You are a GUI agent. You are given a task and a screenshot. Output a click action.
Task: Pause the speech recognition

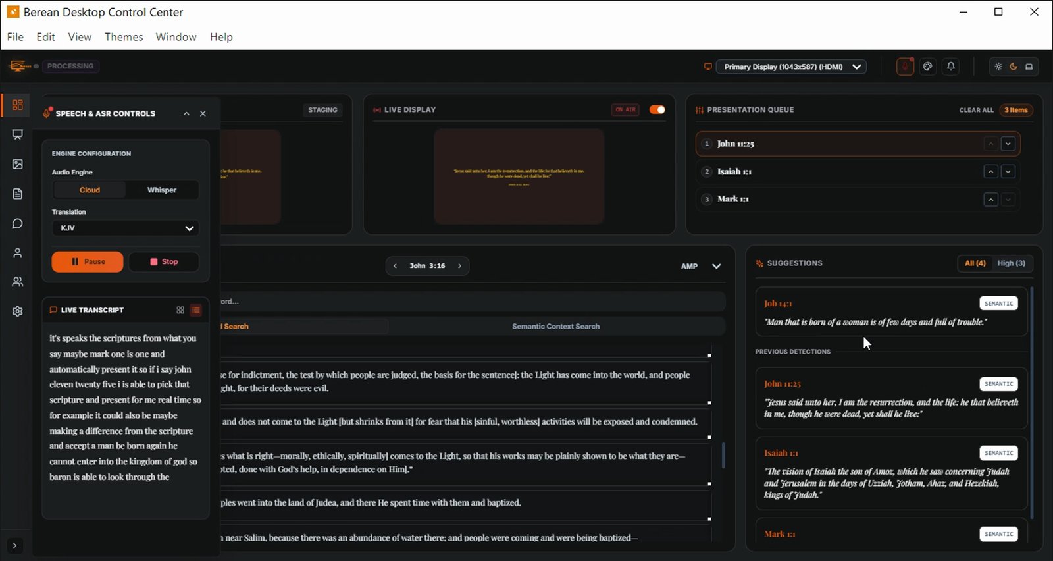(88, 262)
